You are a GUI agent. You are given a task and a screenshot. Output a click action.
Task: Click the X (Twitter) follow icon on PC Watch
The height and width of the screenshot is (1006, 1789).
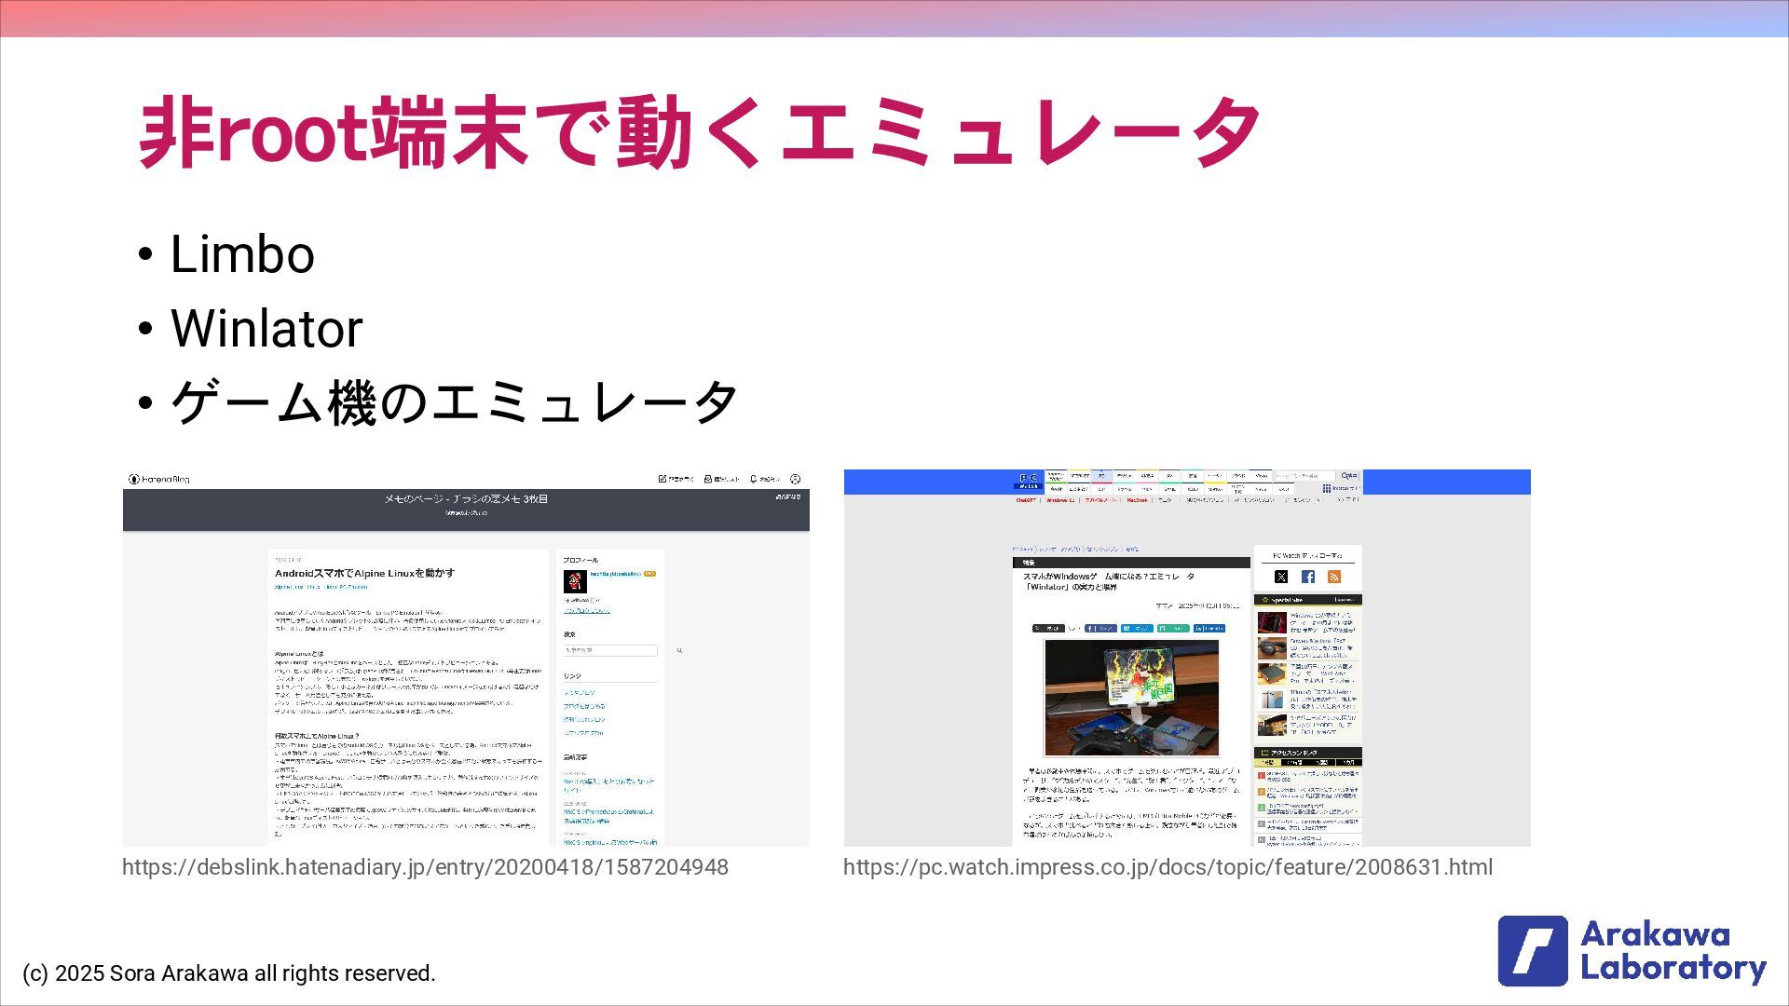click(1281, 577)
